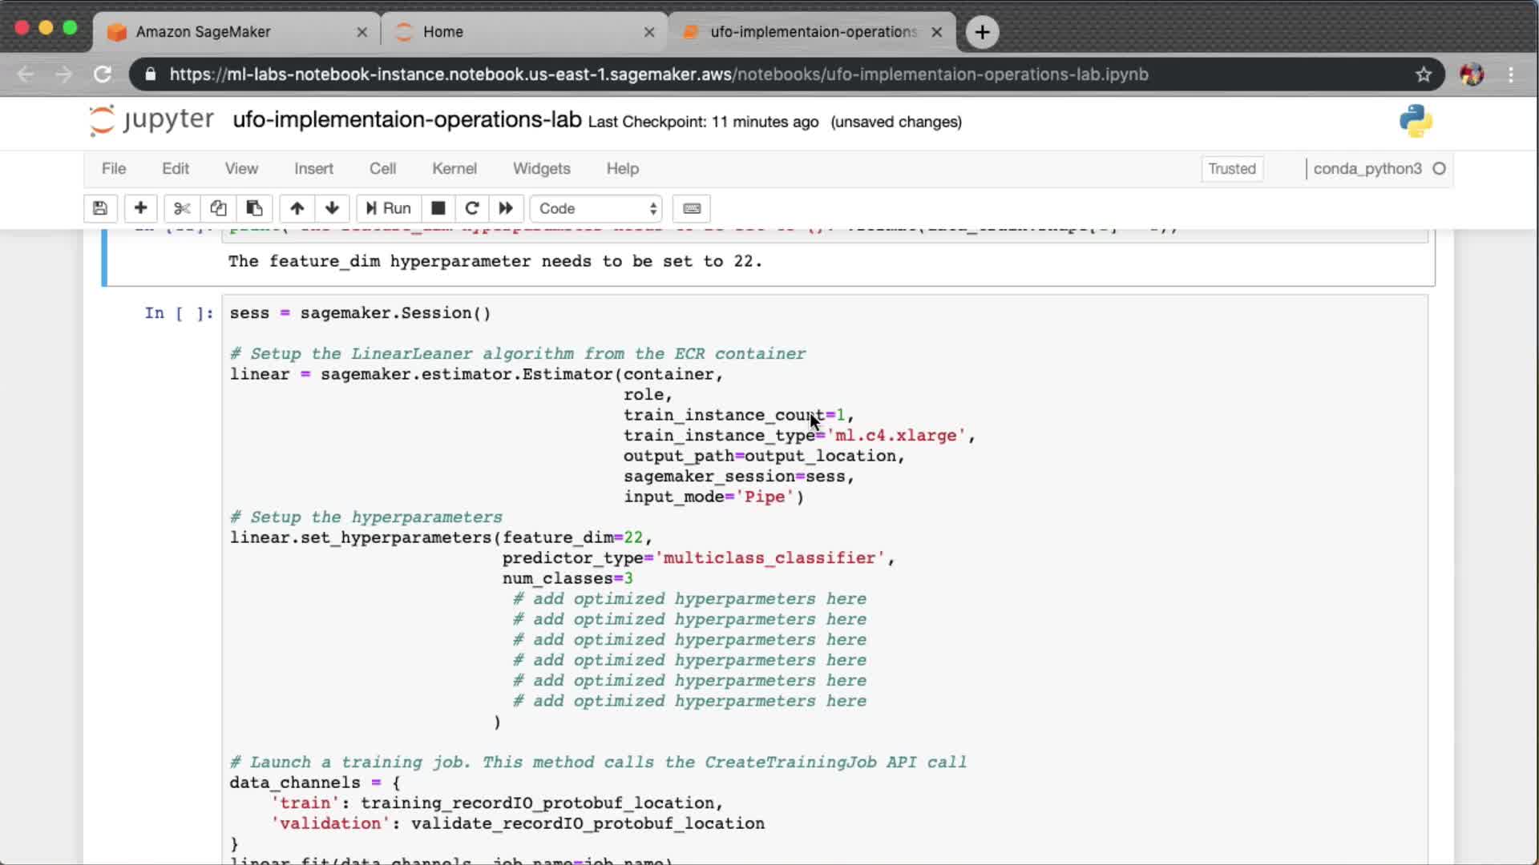Switch to Amazon SageMaker tab

[x=204, y=32]
